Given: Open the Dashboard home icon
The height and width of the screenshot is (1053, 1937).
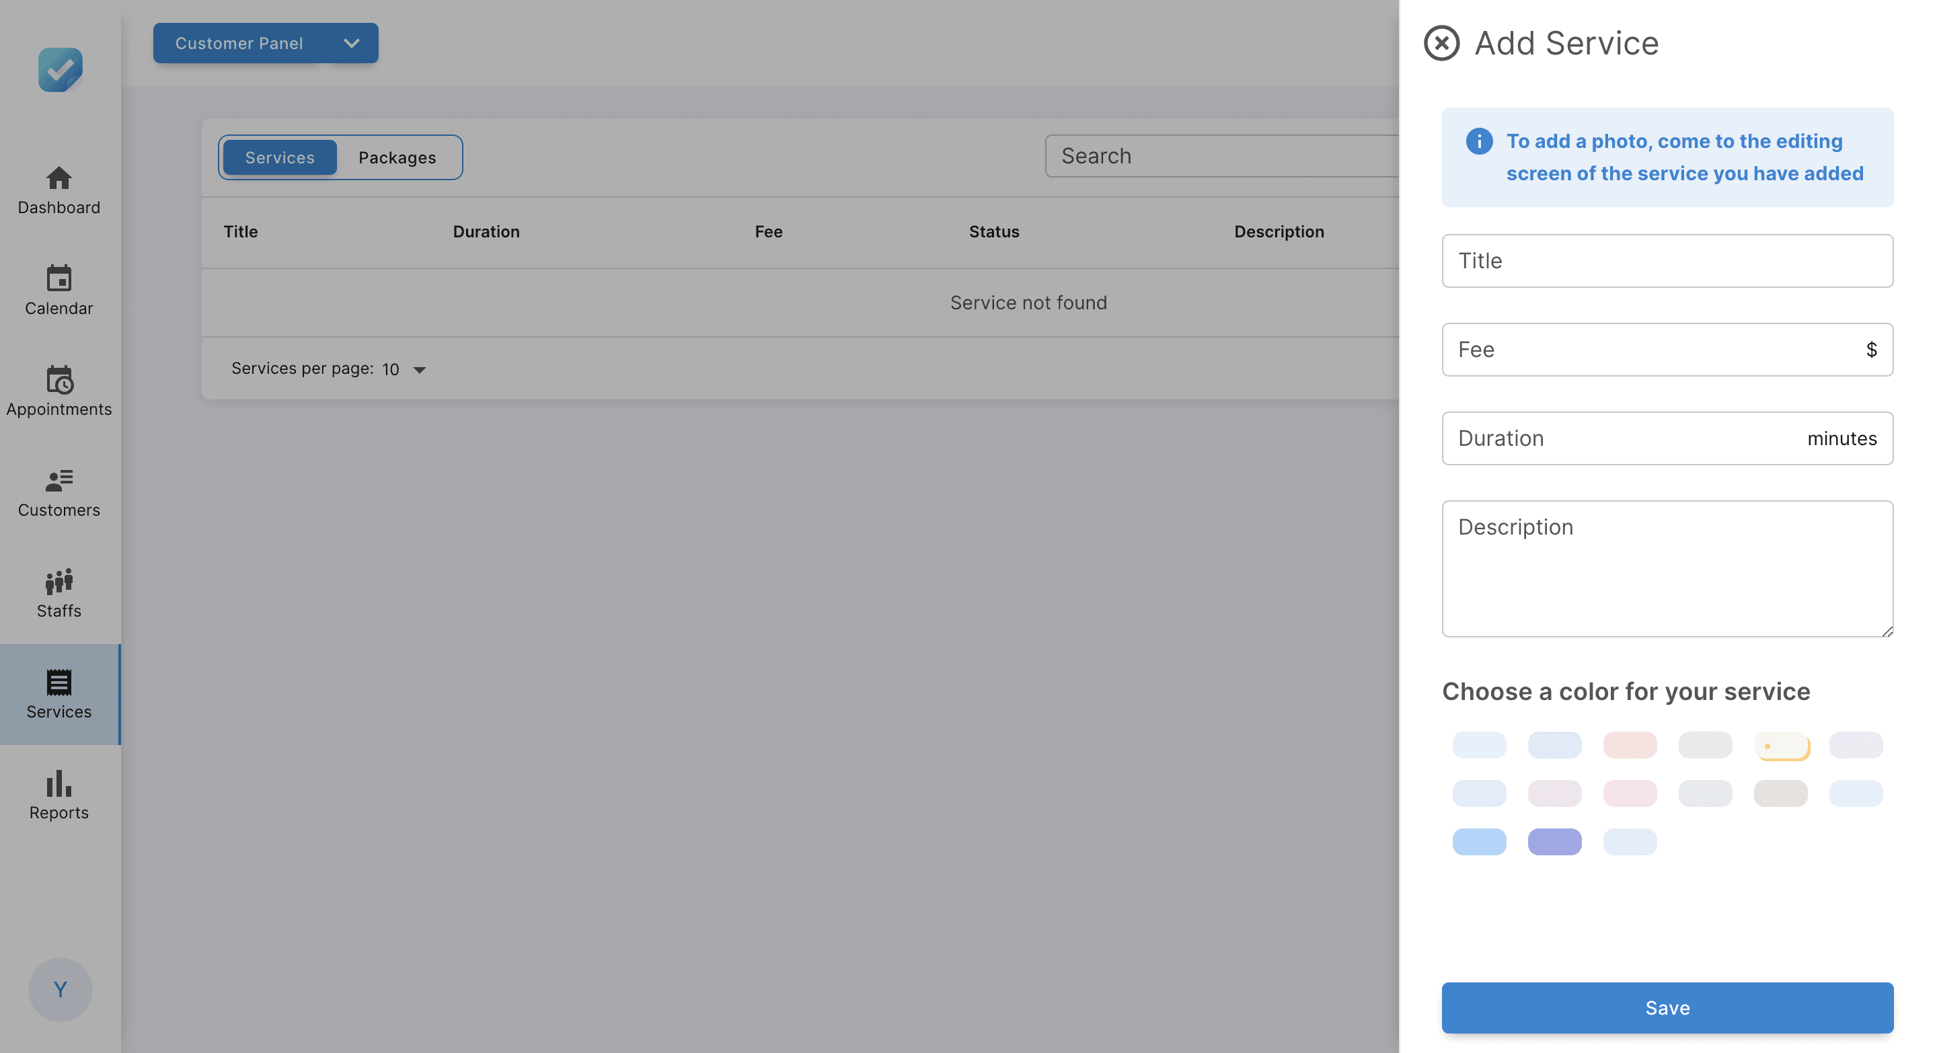Looking at the screenshot, I should click(x=59, y=179).
